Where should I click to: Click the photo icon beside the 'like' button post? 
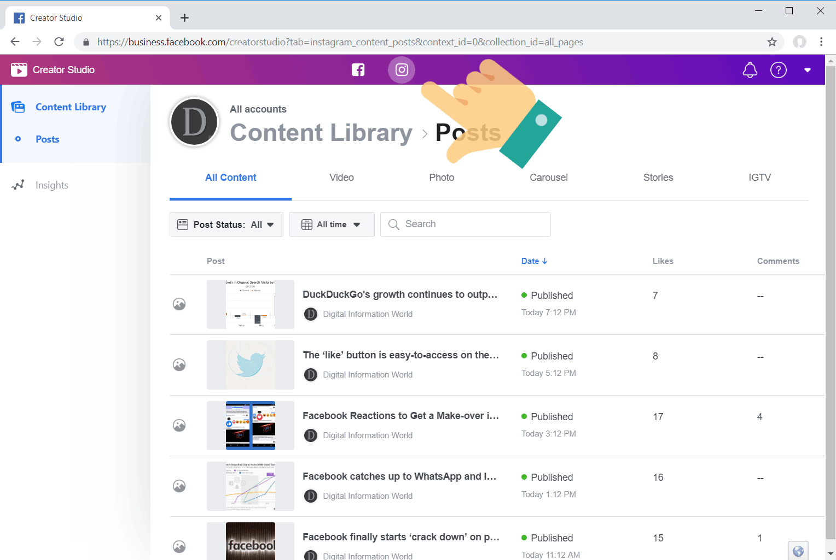coord(179,365)
